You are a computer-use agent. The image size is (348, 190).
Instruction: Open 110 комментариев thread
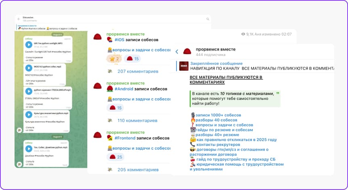click(137, 120)
